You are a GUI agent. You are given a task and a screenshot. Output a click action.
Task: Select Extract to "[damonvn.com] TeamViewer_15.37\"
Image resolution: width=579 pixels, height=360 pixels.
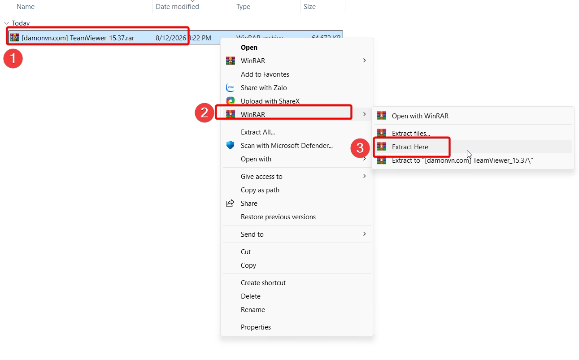point(462,160)
